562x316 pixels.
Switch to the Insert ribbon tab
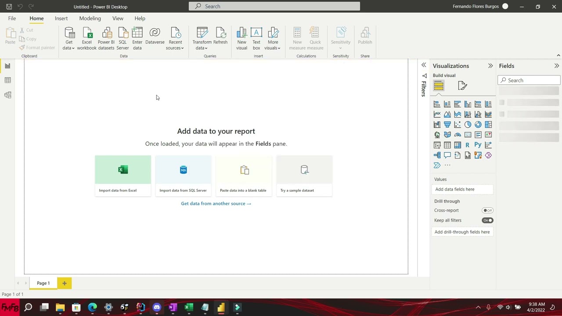click(x=61, y=18)
